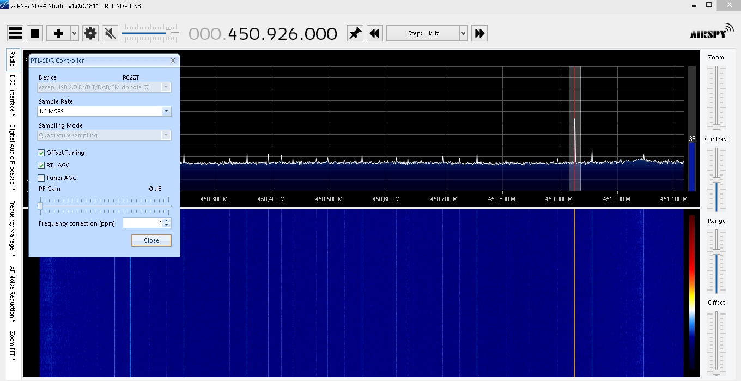
Task: Click the pin icon next to frequency
Action: (355, 33)
